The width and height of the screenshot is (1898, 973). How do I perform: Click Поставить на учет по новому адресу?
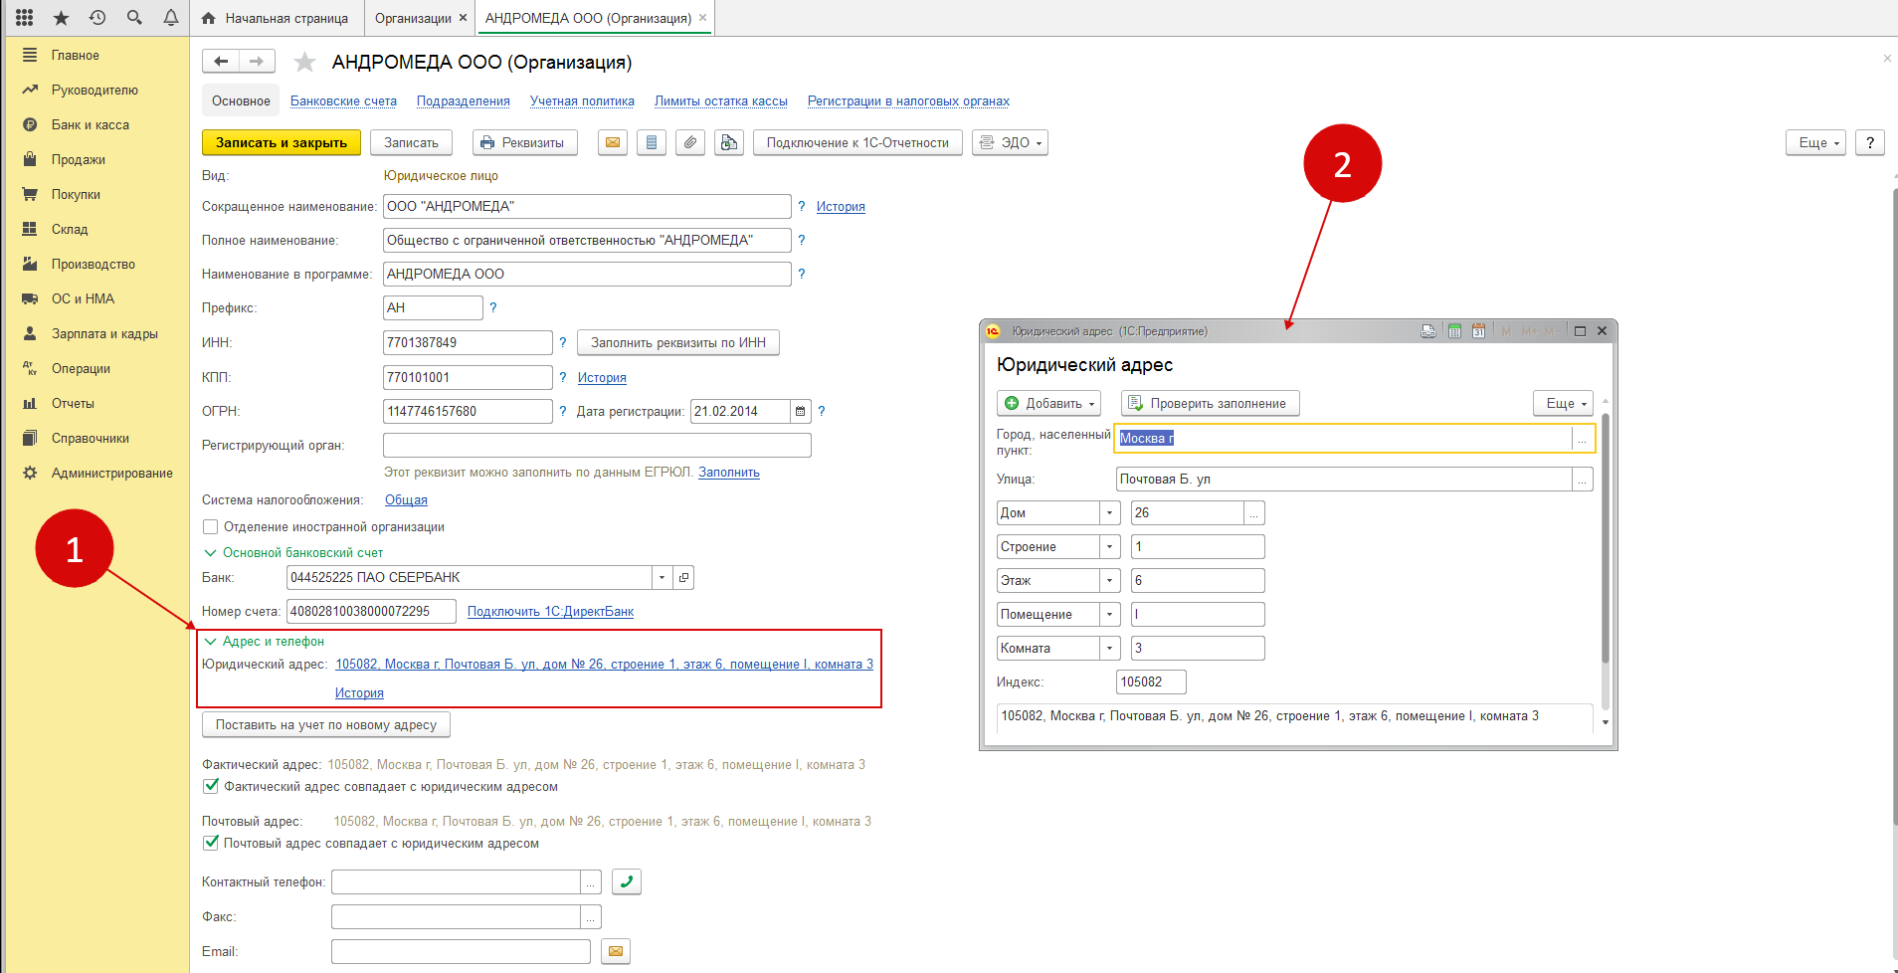326,725
